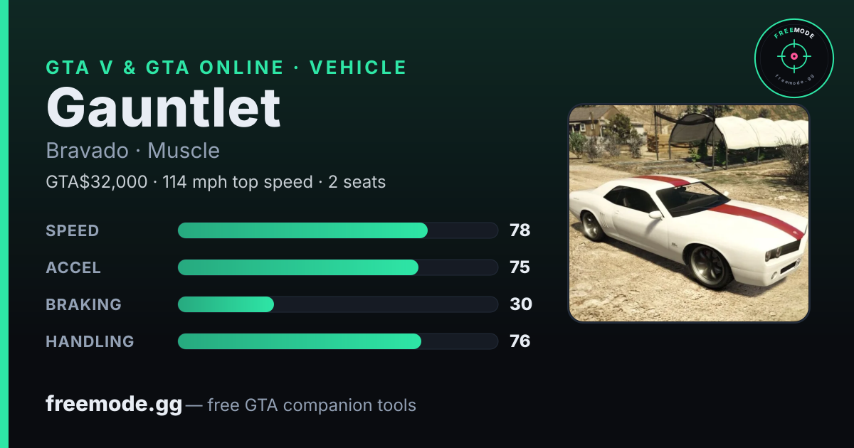The height and width of the screenshot is (448, 854).
Task: Open the freemode.gg link text
Action: (114, 405)
